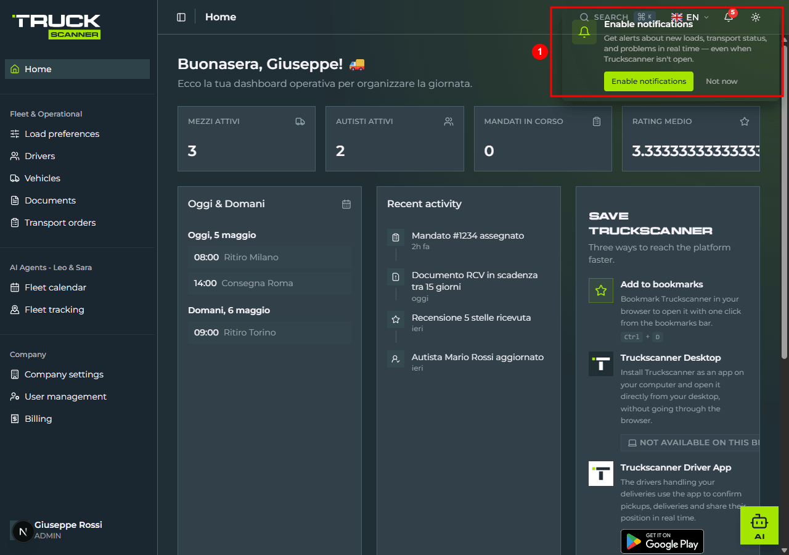Viewport: 789px width, 555px height.
Task: Open the Drivers section
Action: coord(77,156)
